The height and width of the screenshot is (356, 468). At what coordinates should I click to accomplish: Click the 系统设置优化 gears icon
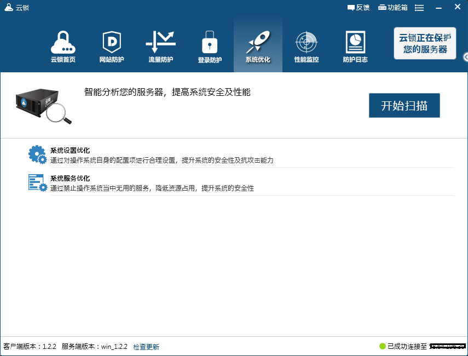tap(37, 154)
